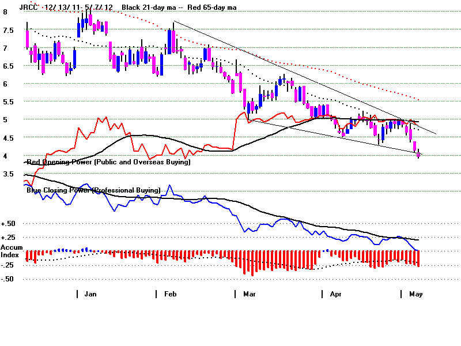Image resolution: width=461 pixels, height=346 pixels.
Task: Select the Black 21-day ma legend label
Action: tap(150, 6)
